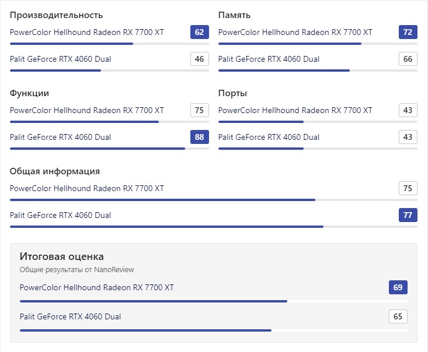
Task: Click the Итоговая оценка title
Action: point(62,256)
